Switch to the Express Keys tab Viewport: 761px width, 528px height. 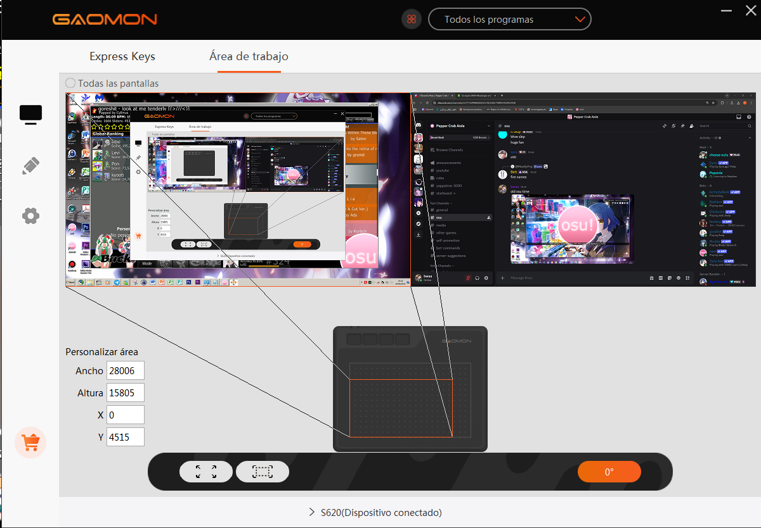coord(122,56)
